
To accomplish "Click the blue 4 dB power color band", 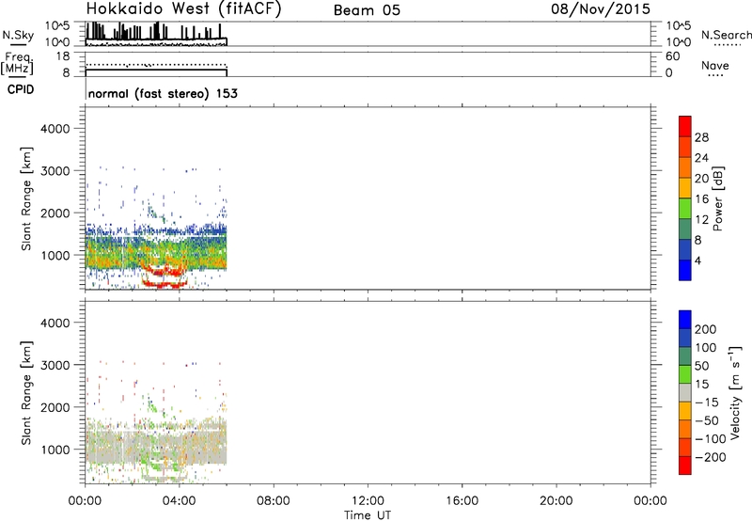I will point(685,270).
